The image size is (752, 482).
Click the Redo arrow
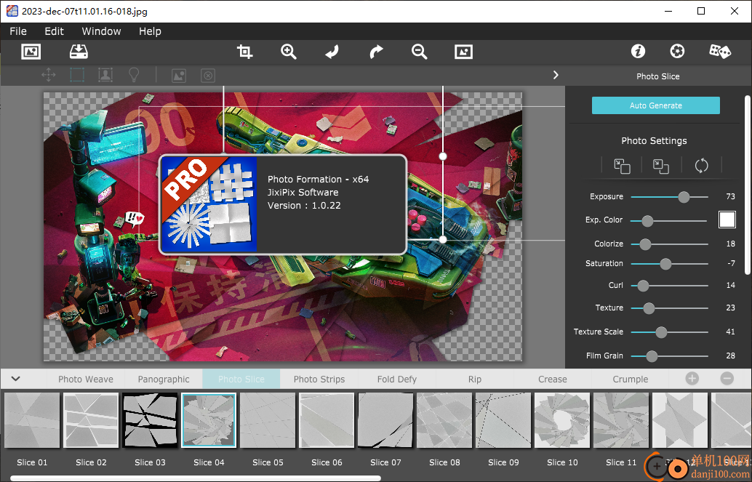click(376, 52)
